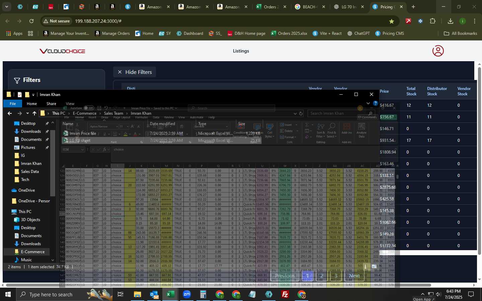Click Hide Filters button
482x301 pixels.
tap(135, 72)
